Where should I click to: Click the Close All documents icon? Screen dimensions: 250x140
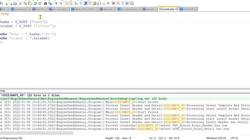(x=11, y=3)
